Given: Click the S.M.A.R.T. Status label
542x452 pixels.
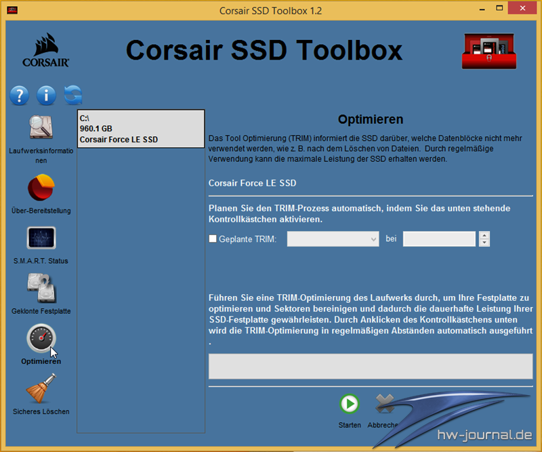Looking at the screenshot, I should coord(41,261).
